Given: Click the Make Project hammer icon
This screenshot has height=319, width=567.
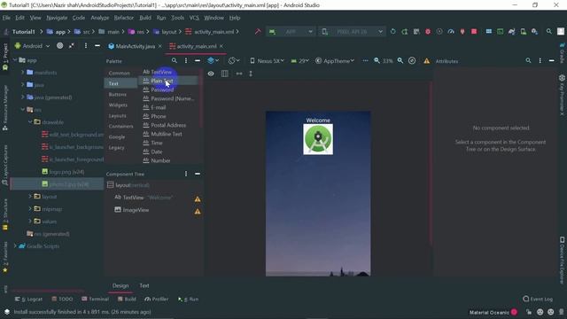Looking at the screenshot, I should coord(258,32).
